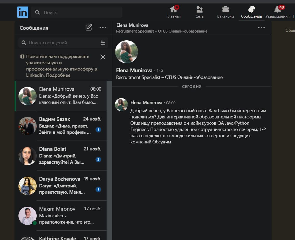Click the magnifier icon in the top search bar
Image resolution: width=295 pixels, height=240 pixels.
click(37, 12)
